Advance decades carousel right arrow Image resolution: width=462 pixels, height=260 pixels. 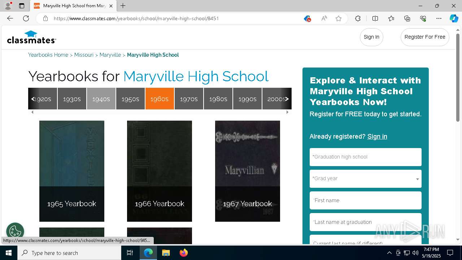pos(287,99)
